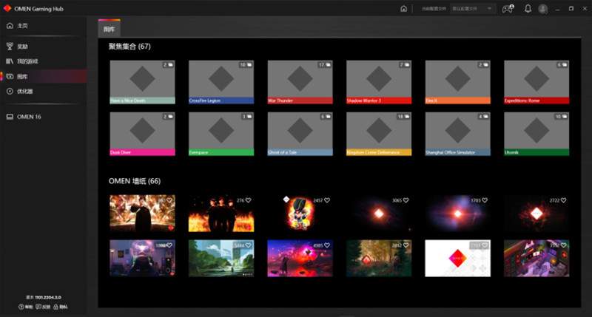Select 图库 gallery in the sidebar
The height and width of the screenshot is (317, 592).
tap(44, 76)
